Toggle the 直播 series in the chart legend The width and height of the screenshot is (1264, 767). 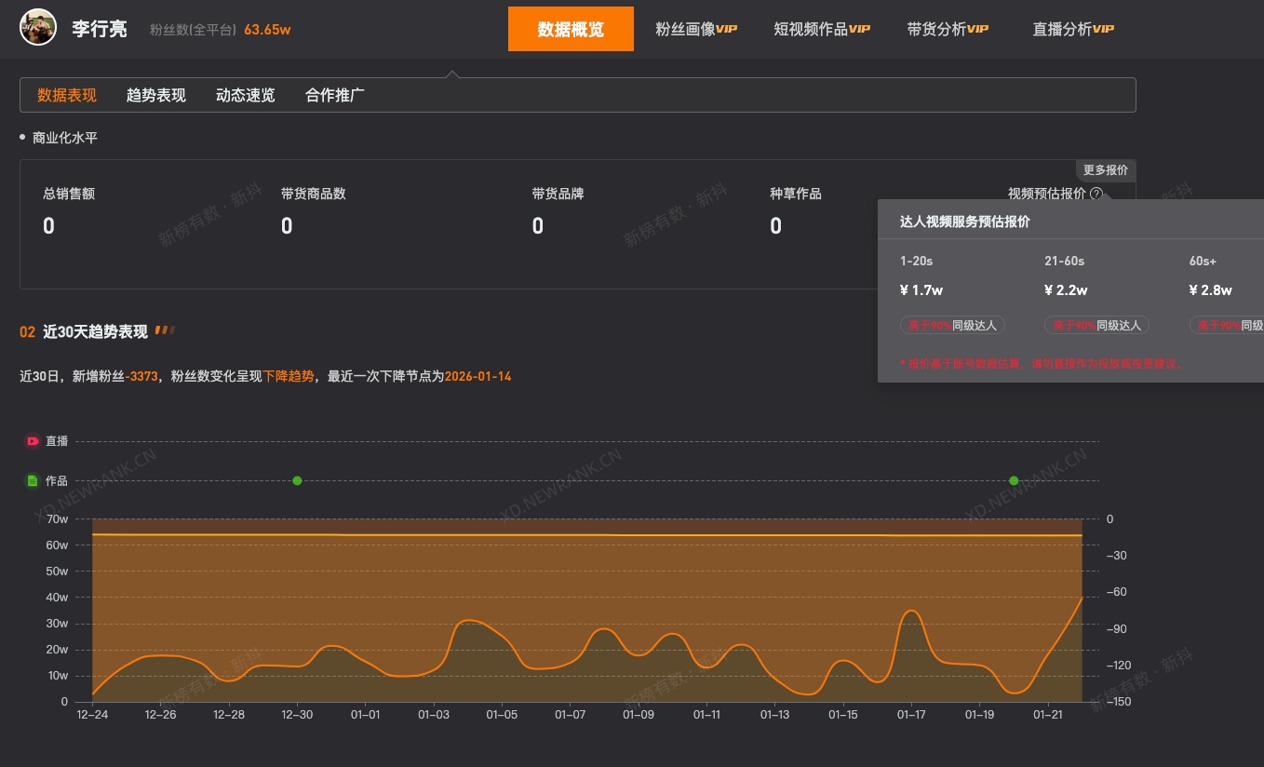click(x=56, y=440)
